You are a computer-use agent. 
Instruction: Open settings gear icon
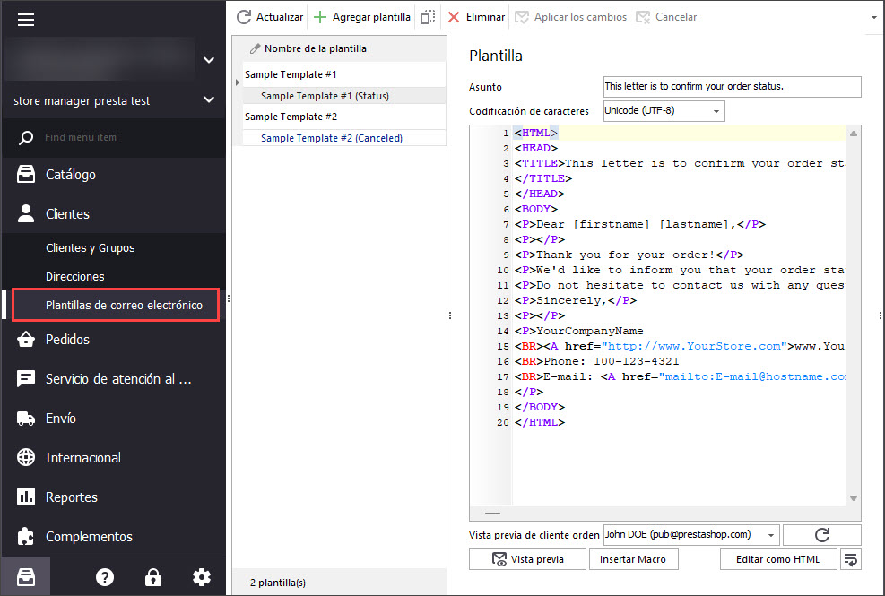[202, 577]
